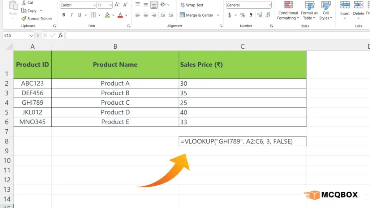Click the Copy command

pos(30,10)
